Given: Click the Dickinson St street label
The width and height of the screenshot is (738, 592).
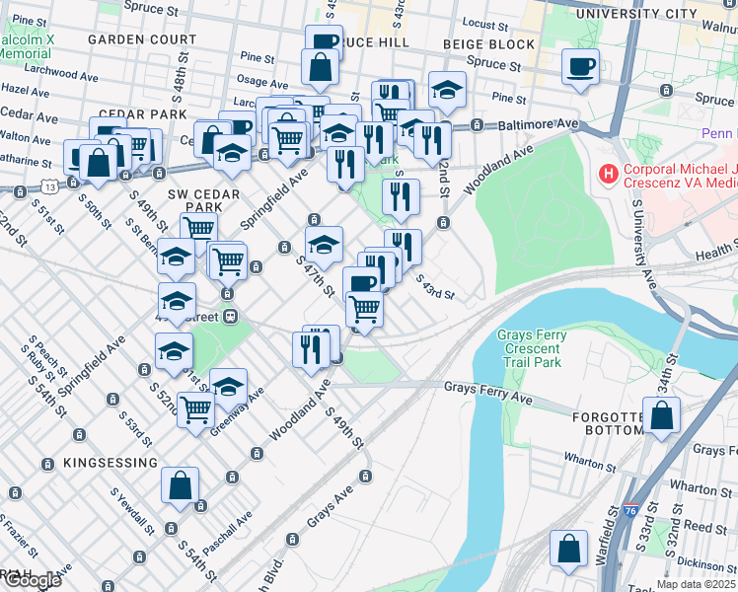Looking at the screenshot, I should tap(707, 564).
